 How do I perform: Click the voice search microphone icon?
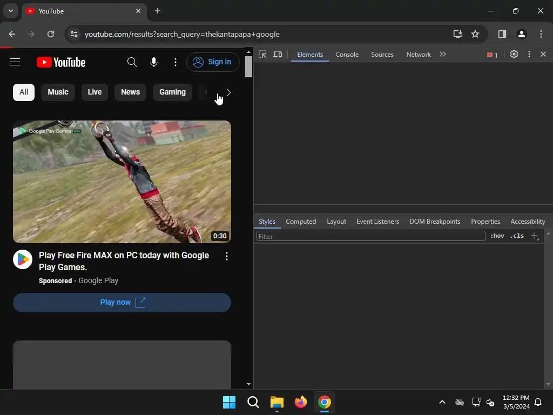(x=154, y=62)
